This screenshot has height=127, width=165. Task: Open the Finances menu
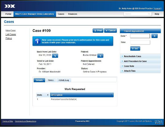(73, 14)
